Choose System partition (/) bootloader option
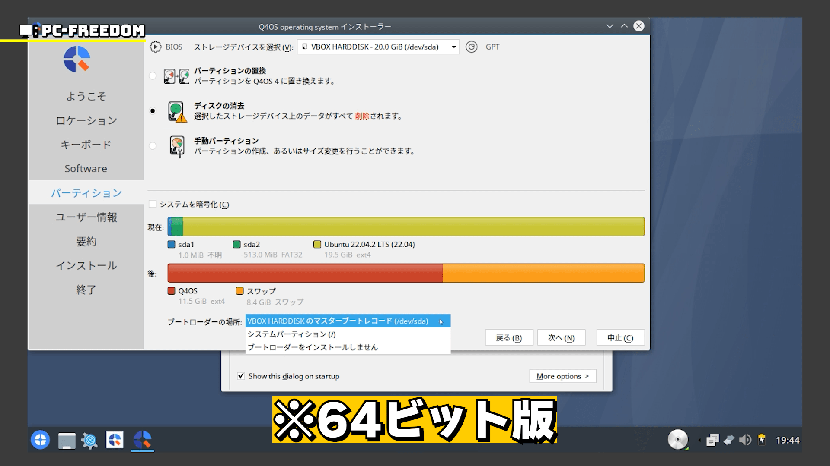The height and width of the screenshot is (466, 830). (x=291, y=334)
